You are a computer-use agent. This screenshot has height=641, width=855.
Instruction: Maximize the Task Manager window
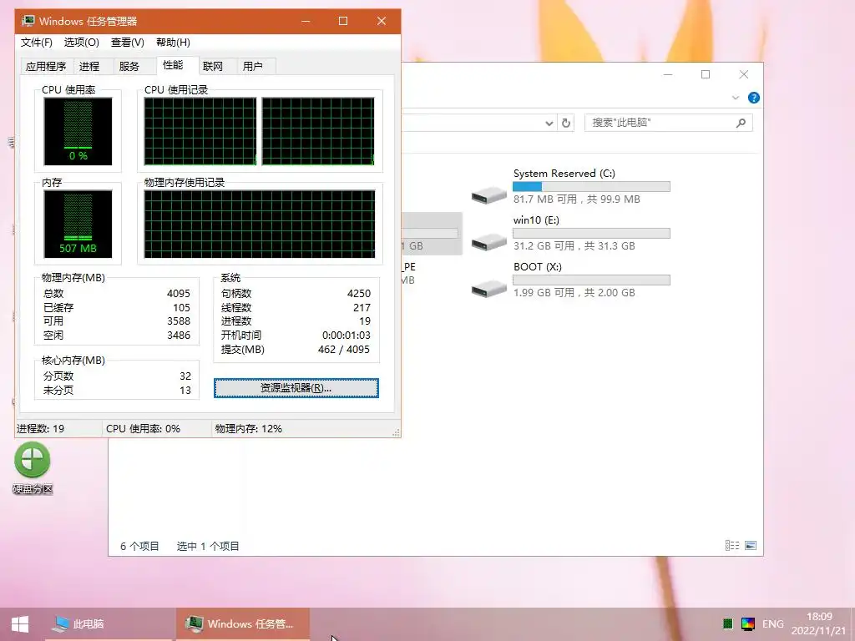coord(343,21)
